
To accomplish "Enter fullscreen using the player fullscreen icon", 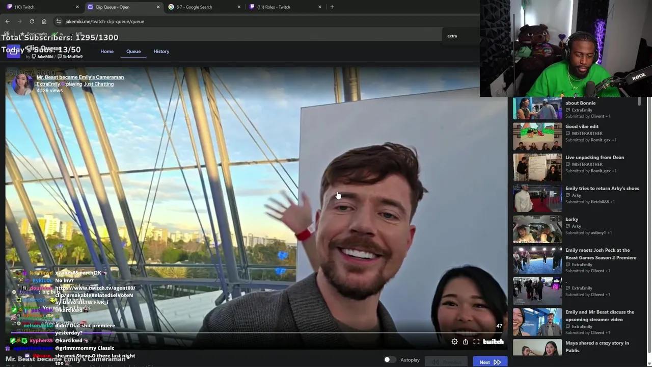I will [x=476, y=342].
